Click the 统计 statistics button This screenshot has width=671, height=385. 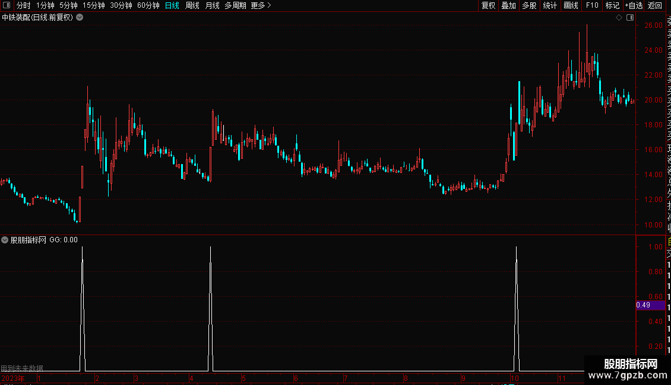(550, 5)
